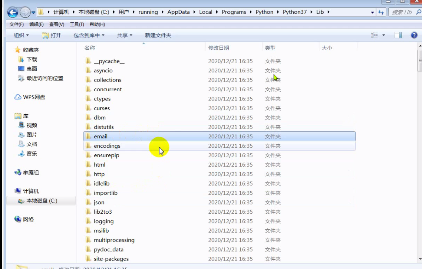The width and height of the screenshot is (422, 269).
Task: Select 库 in navigation pane
Action: (26, 116)
